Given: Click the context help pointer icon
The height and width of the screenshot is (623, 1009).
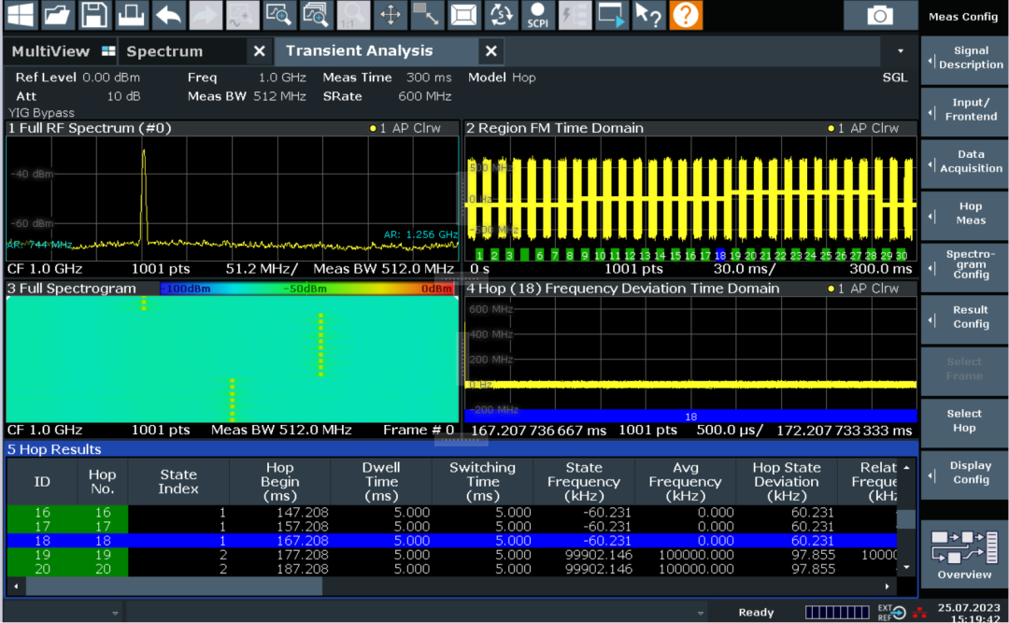Looking at the screenshot, I should click(x=648, y=15).
